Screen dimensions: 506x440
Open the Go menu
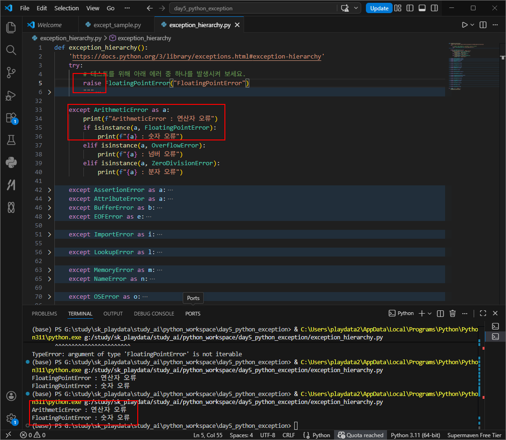point(111,8)
